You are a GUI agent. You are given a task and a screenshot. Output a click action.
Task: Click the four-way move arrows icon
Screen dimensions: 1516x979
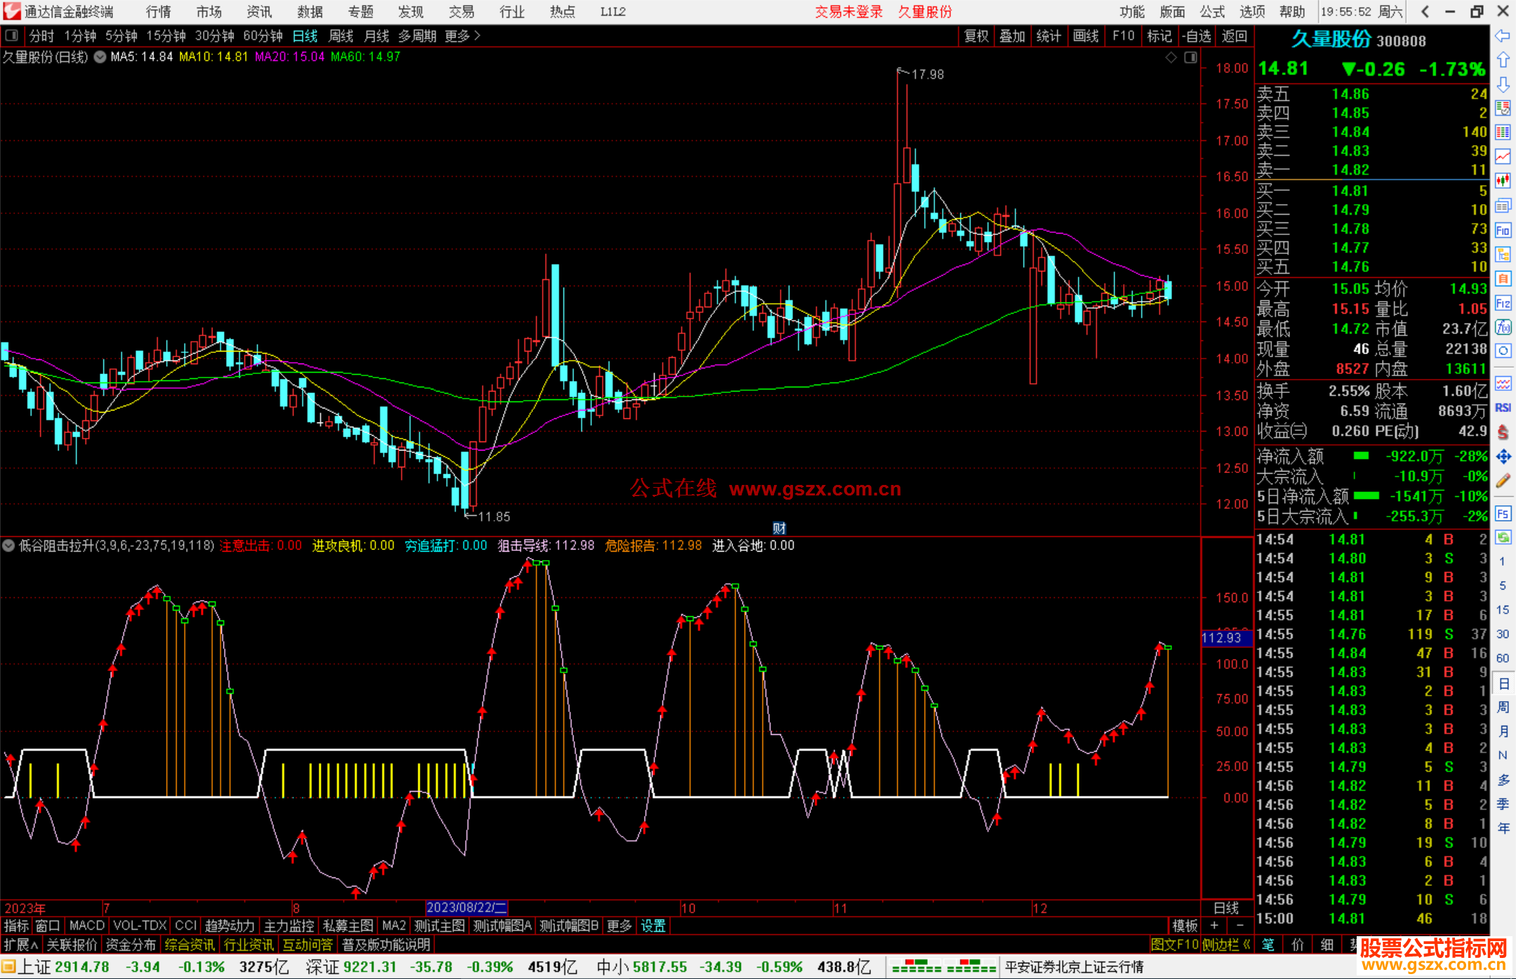point(1503,457)
